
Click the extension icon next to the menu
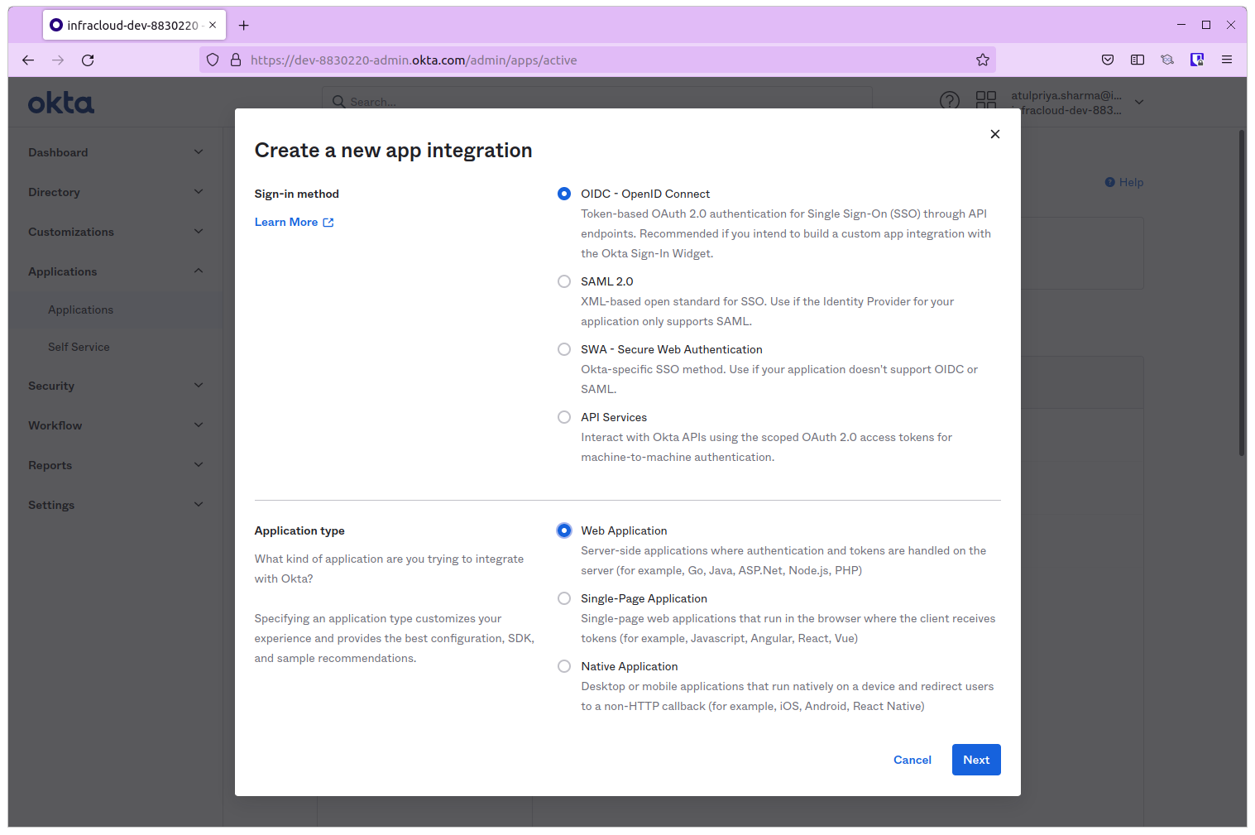point(1197,60)
